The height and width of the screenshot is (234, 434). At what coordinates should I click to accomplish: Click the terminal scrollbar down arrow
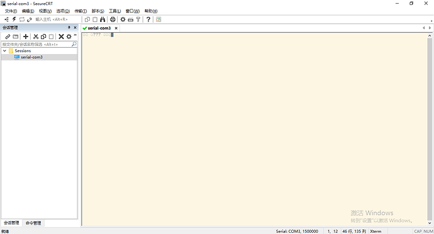pyautogui.click(x=430, y=223)
